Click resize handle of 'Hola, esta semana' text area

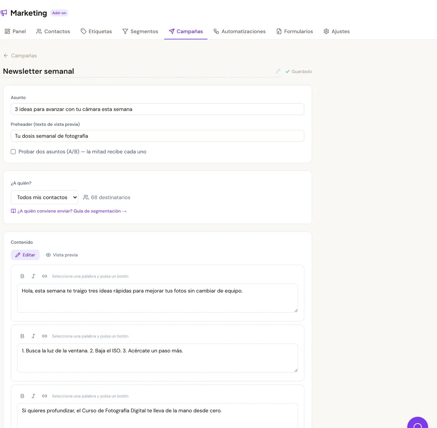[x=296, y=310]
